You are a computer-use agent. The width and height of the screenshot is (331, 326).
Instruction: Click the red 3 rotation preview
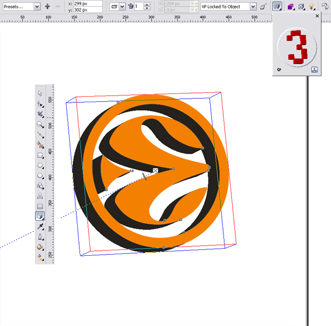click(297, 47)
